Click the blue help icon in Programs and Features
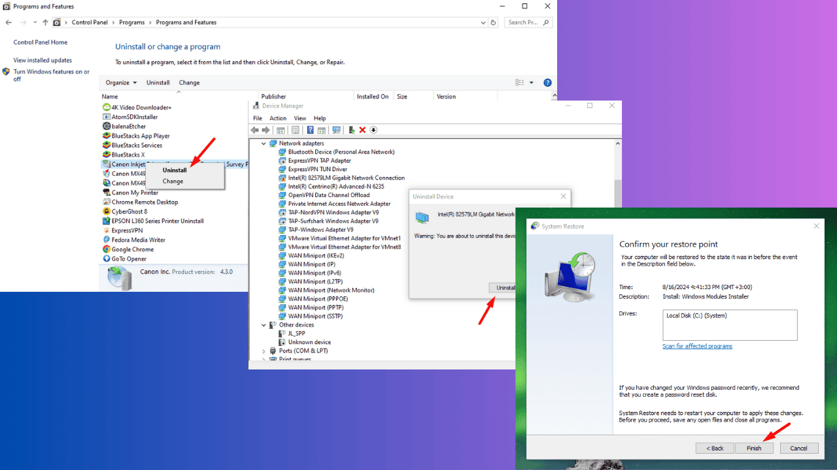837x470 pixels. click(x=548, y=83)
